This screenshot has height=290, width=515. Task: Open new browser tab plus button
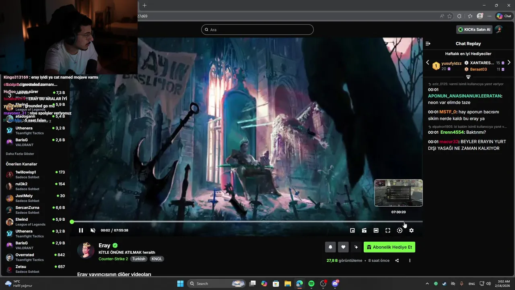(x=144, y=5)
